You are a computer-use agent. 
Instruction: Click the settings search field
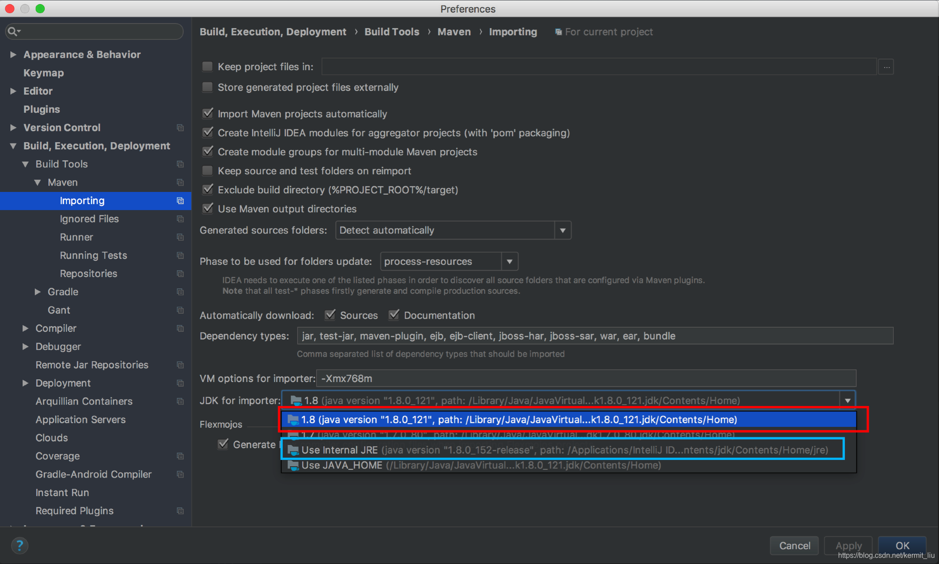click(95, 31)
